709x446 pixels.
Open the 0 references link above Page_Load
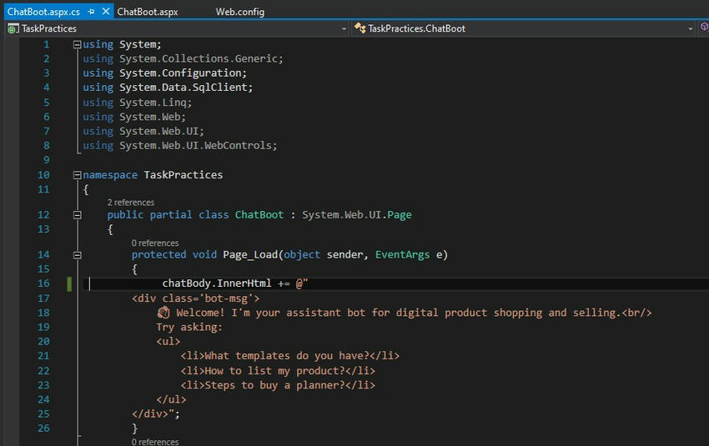pos(154,243)
